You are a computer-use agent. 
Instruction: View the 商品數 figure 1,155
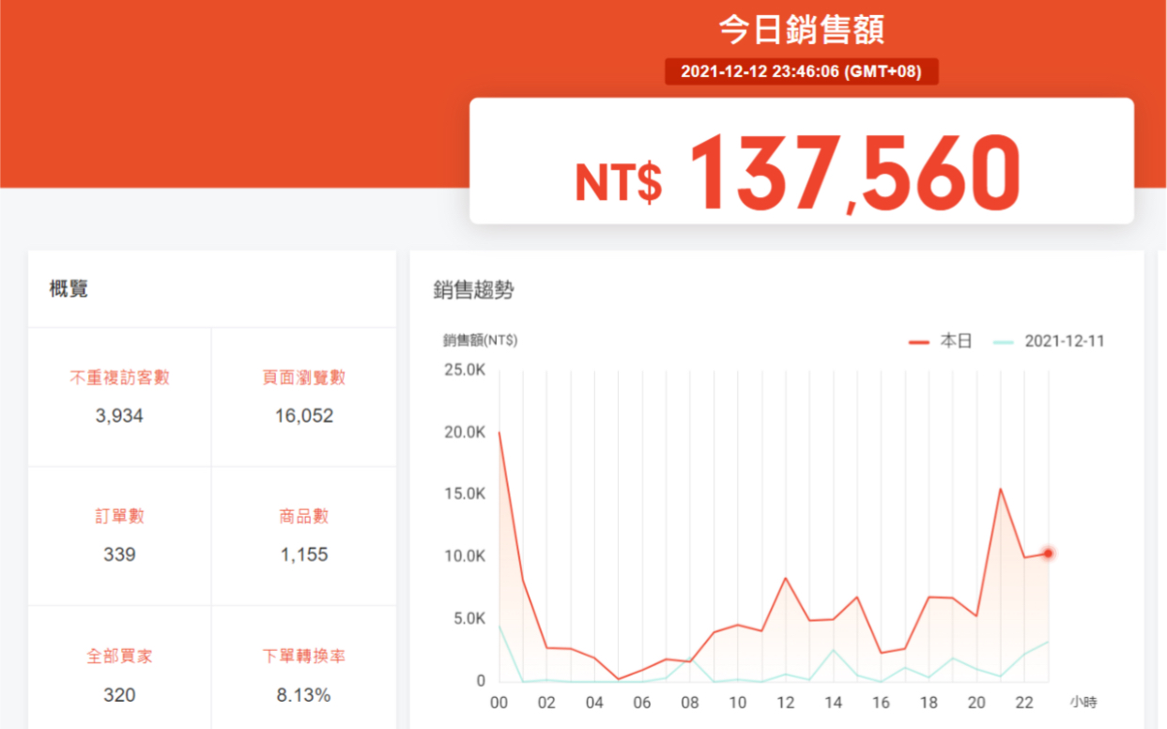click(x=303, y=554)
